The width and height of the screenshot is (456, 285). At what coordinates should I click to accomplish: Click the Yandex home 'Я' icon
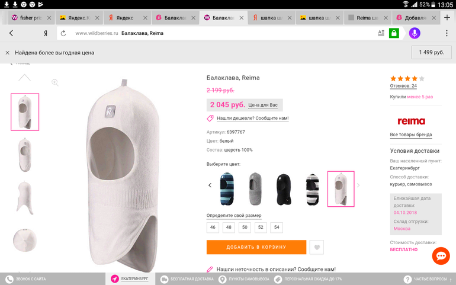46,33
